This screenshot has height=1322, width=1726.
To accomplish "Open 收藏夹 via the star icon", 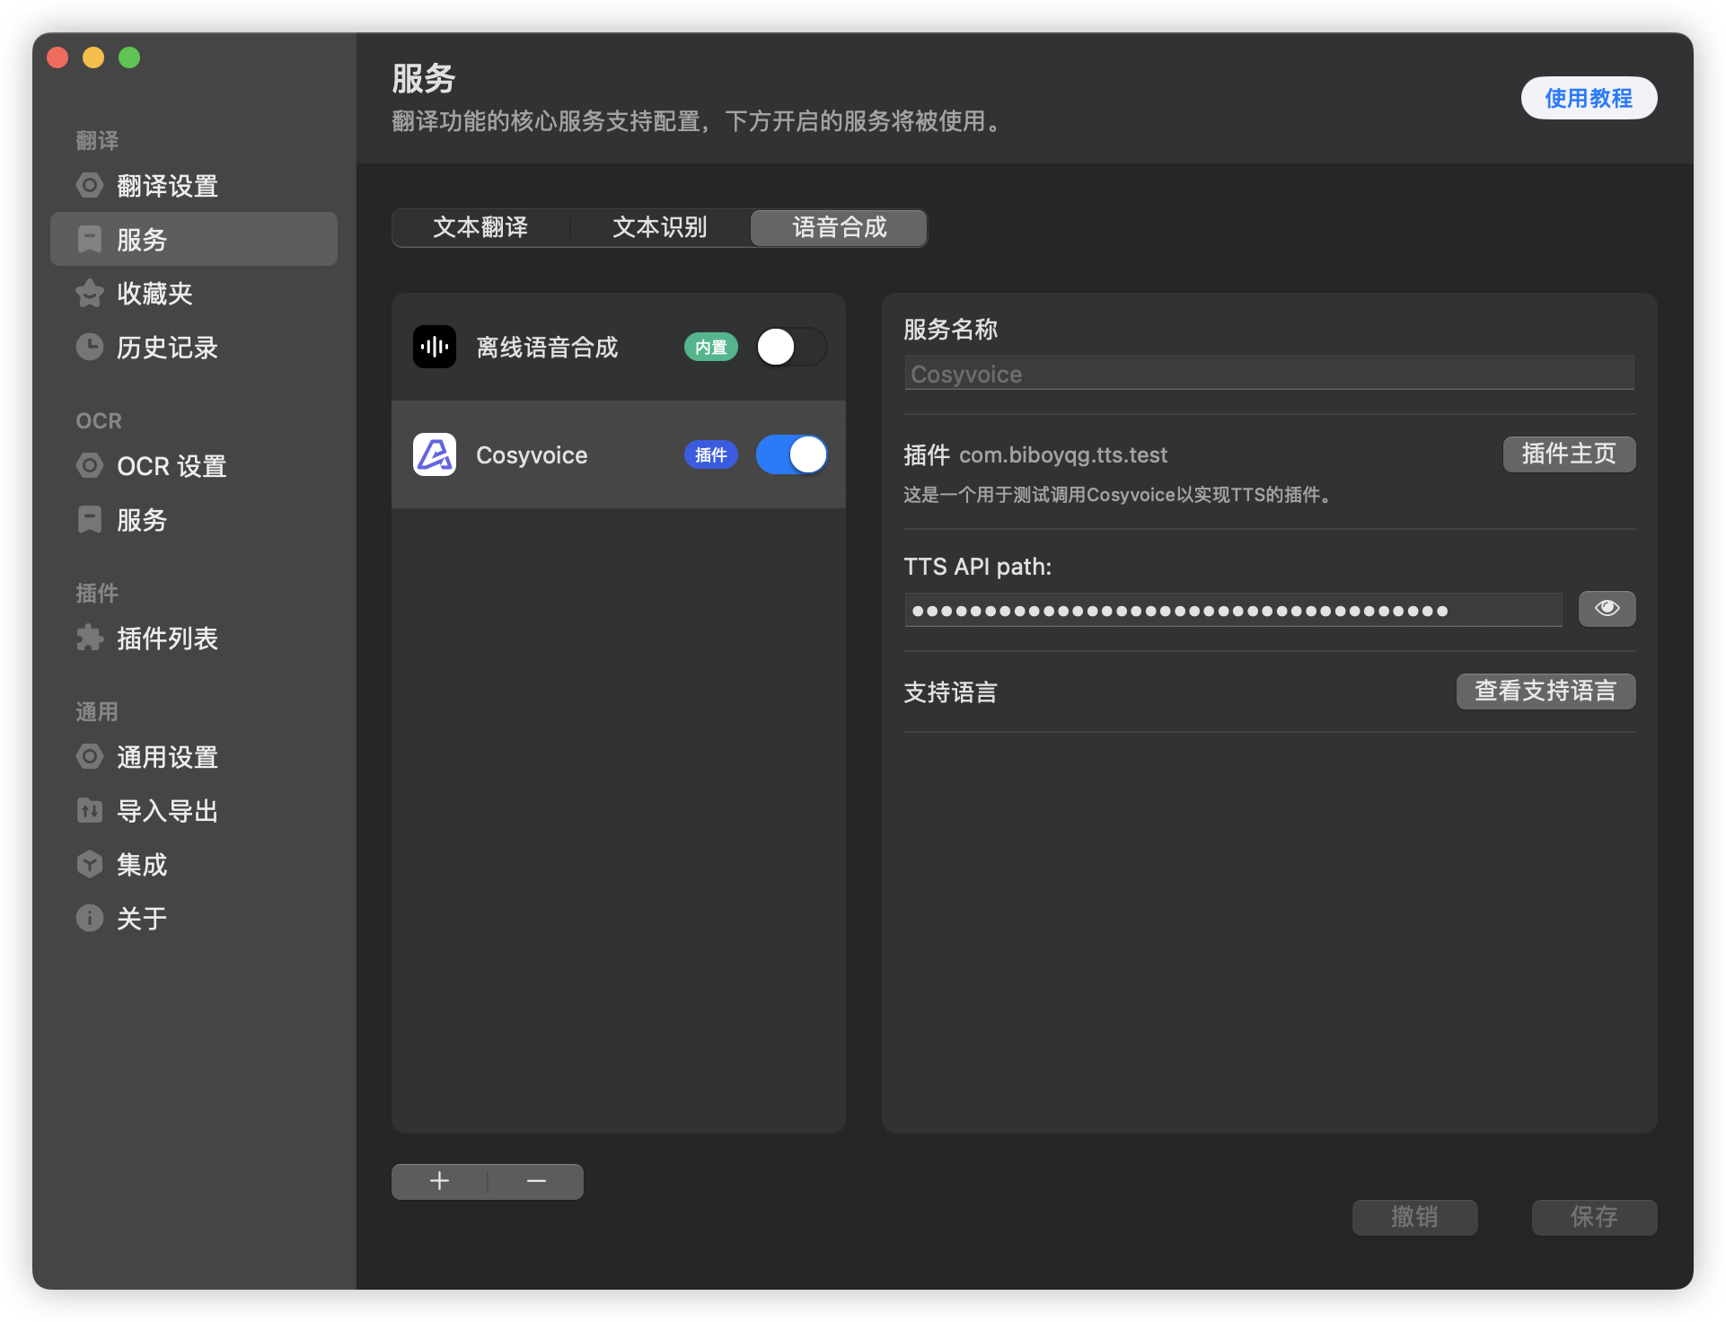I will point(90,294).
